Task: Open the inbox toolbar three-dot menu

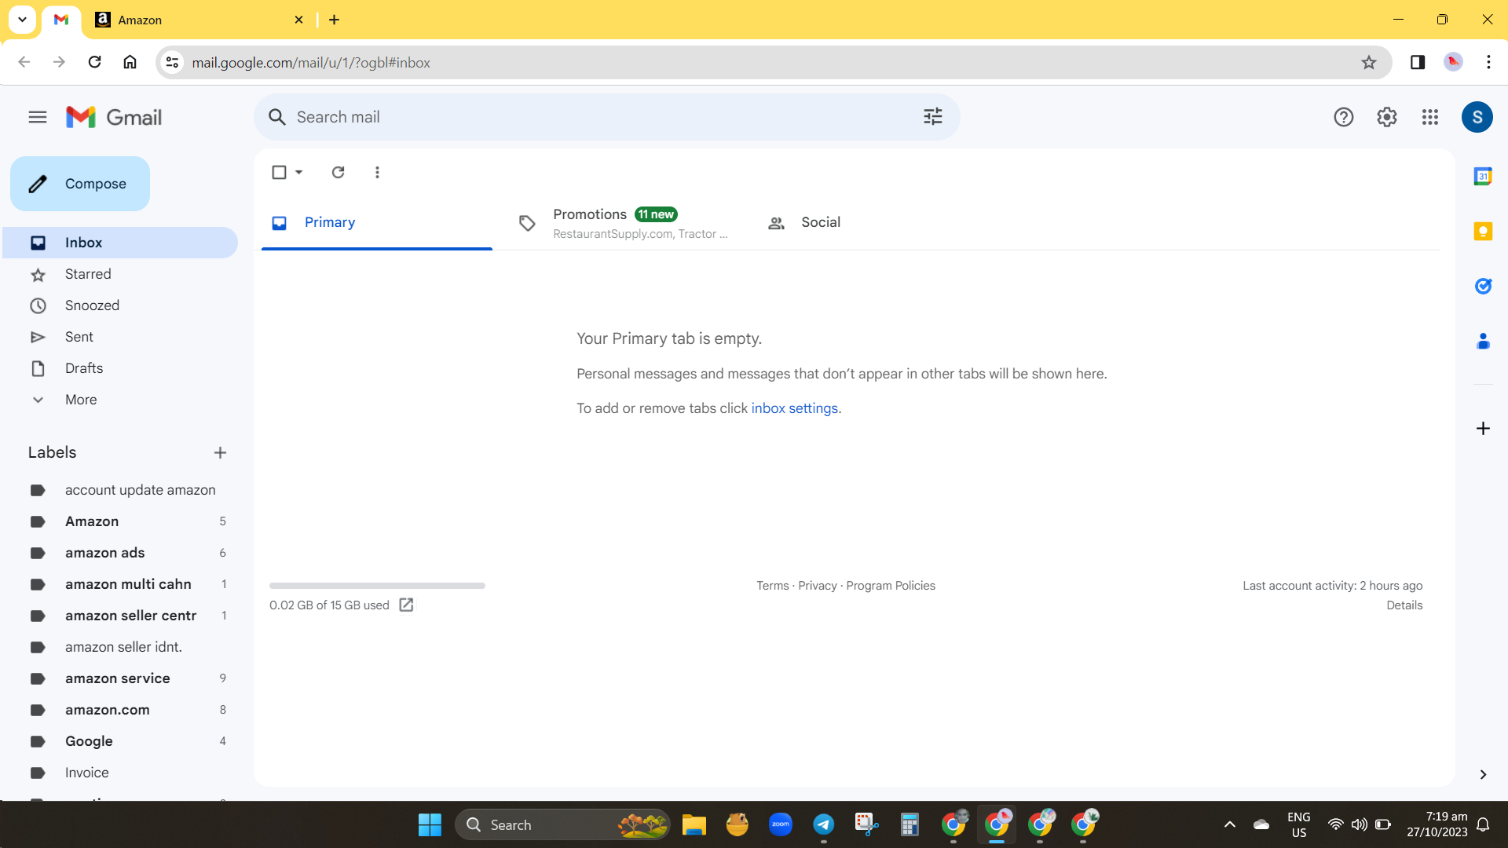Action: (x=377, y=172)
